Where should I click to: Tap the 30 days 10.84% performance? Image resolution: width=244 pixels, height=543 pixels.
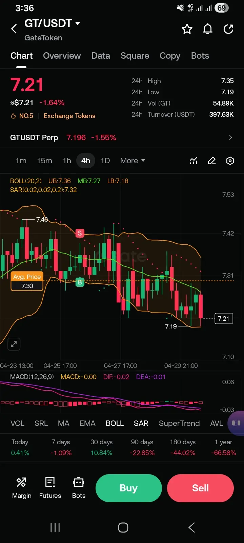[x=101, y=447]
